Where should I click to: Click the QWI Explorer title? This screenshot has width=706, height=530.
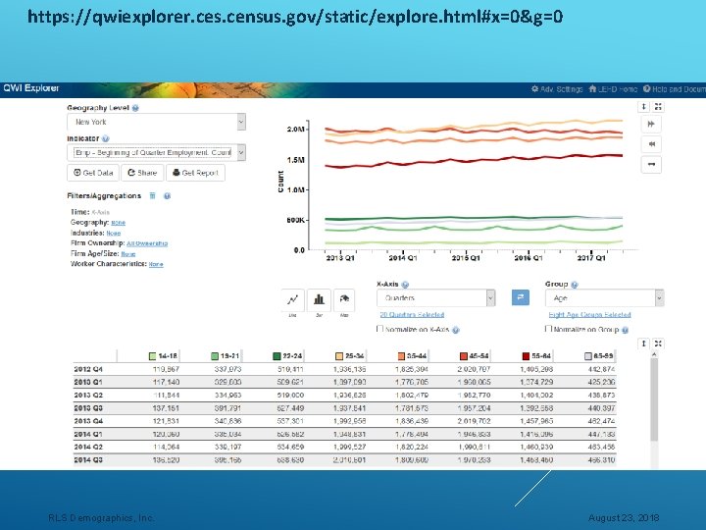pos(31,88)
